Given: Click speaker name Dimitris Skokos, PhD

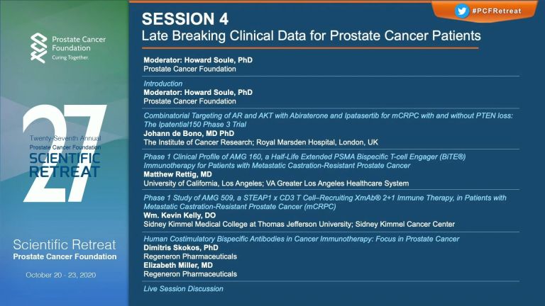Looking at the screenshot, I should 181,248.
